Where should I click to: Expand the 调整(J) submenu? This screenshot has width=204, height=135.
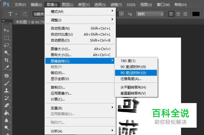pyautogui.click(x=80, y=20)
